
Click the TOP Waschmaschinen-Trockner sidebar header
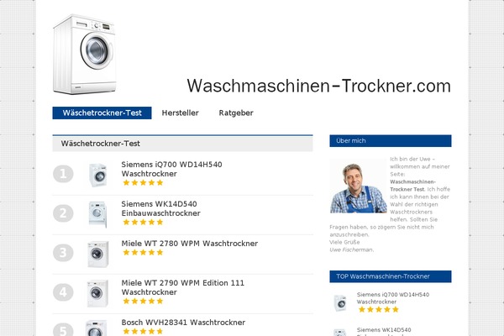(x=391, y=276)
